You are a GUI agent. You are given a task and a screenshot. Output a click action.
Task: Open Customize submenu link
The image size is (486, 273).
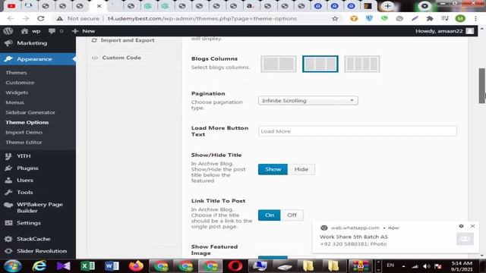[x=20, y=83]
